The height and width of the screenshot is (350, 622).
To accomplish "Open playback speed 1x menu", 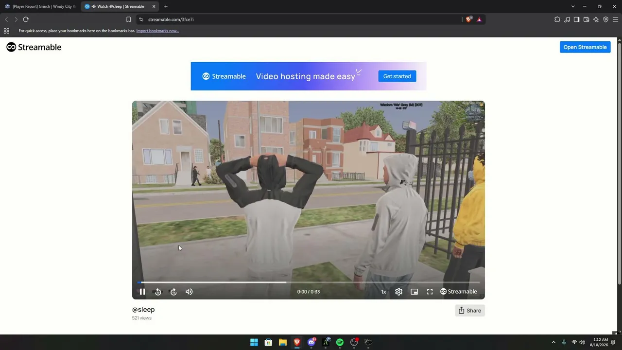I will pos(383,292).
